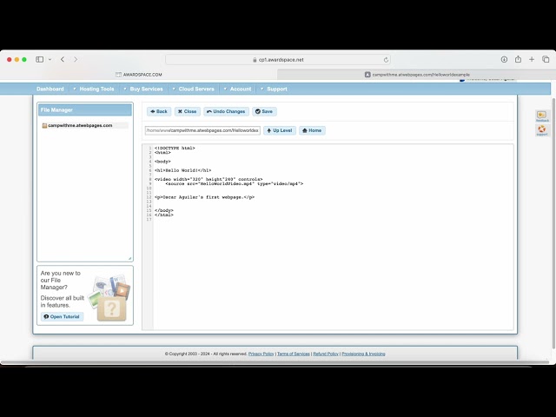Open a new tab with the plus icon
This screenshot has width=556, height=417.
532,59
